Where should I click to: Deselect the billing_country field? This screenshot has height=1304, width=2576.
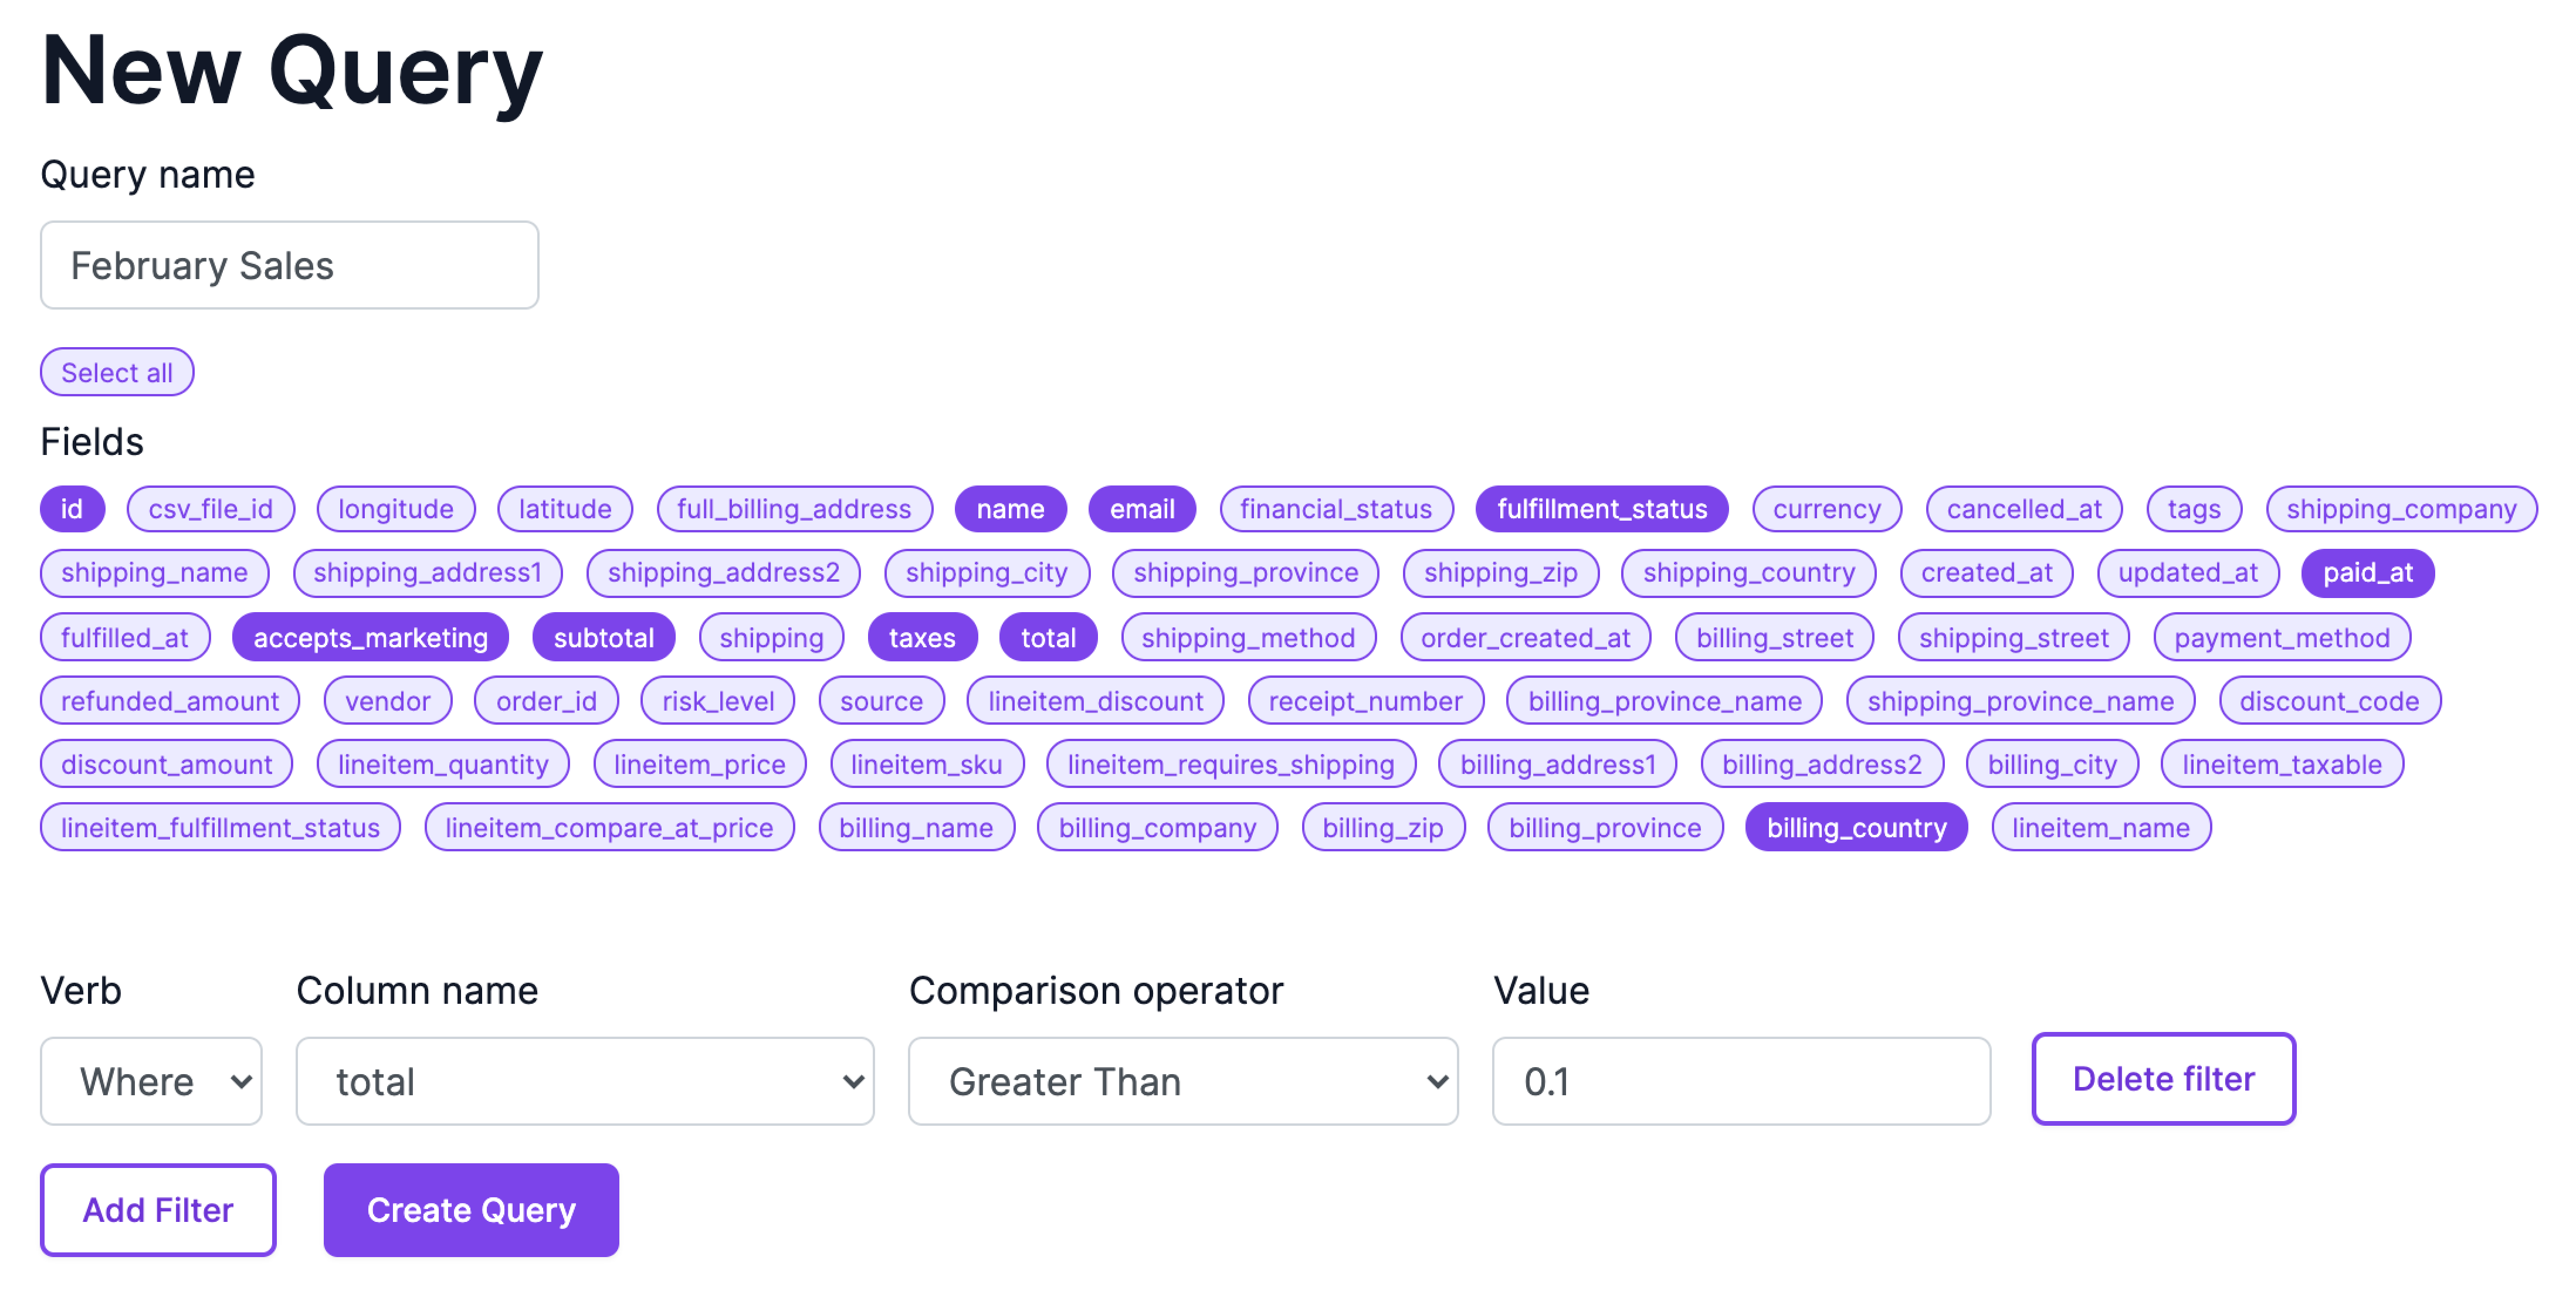[1856, 828]
